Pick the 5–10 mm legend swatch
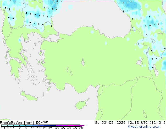 coord(29,126)
